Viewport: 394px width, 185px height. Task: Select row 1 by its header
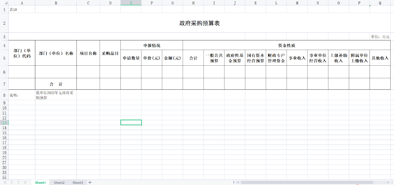4,9
